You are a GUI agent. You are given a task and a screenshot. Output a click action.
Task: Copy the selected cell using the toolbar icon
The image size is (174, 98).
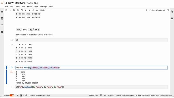click(x=18, y=10)
